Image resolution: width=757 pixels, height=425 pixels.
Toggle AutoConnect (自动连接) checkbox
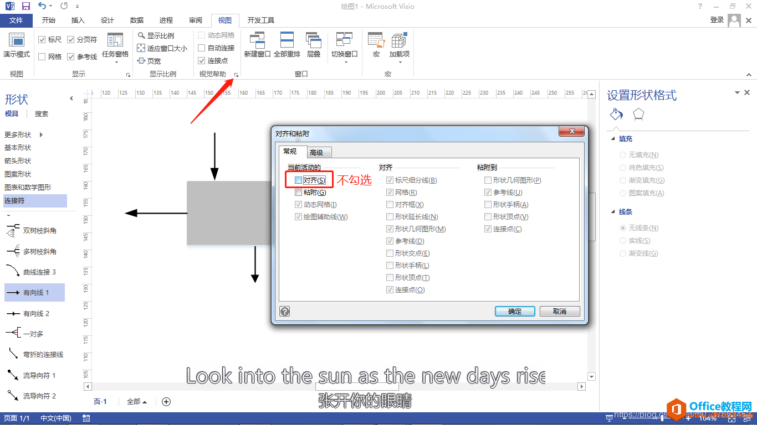pyautogui.click(x=202, y=48)
